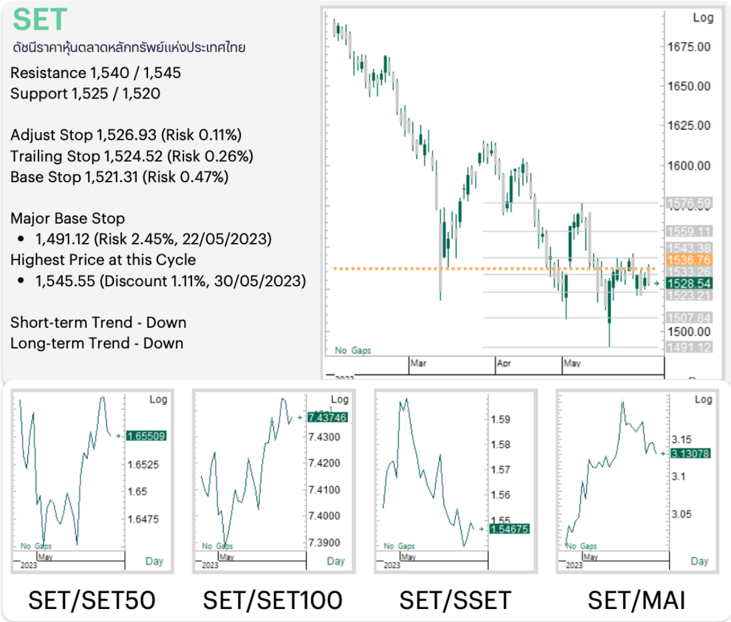The height and width of the screenshot is (622, 731).
Task: Click the orange 1536.76 price label
Action: (689, 260)
